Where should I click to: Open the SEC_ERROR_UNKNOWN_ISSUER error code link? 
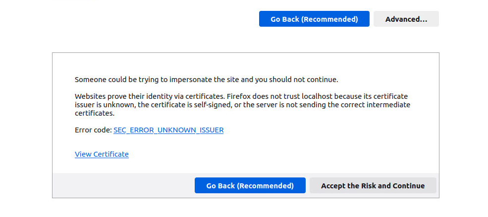pyautogui.click(x=168, y=130)
